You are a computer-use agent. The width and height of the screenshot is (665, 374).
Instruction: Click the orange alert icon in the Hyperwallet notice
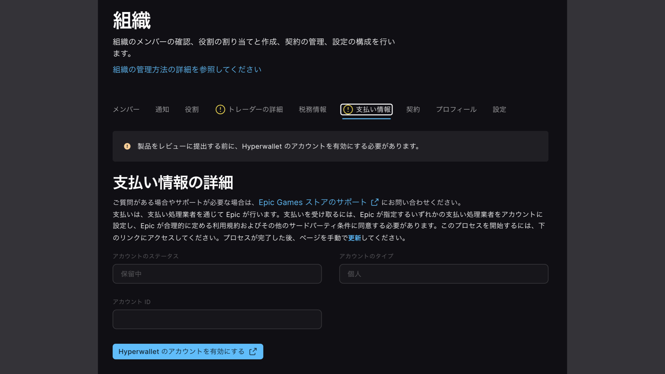pyautogui.click(x=127, y=146)
